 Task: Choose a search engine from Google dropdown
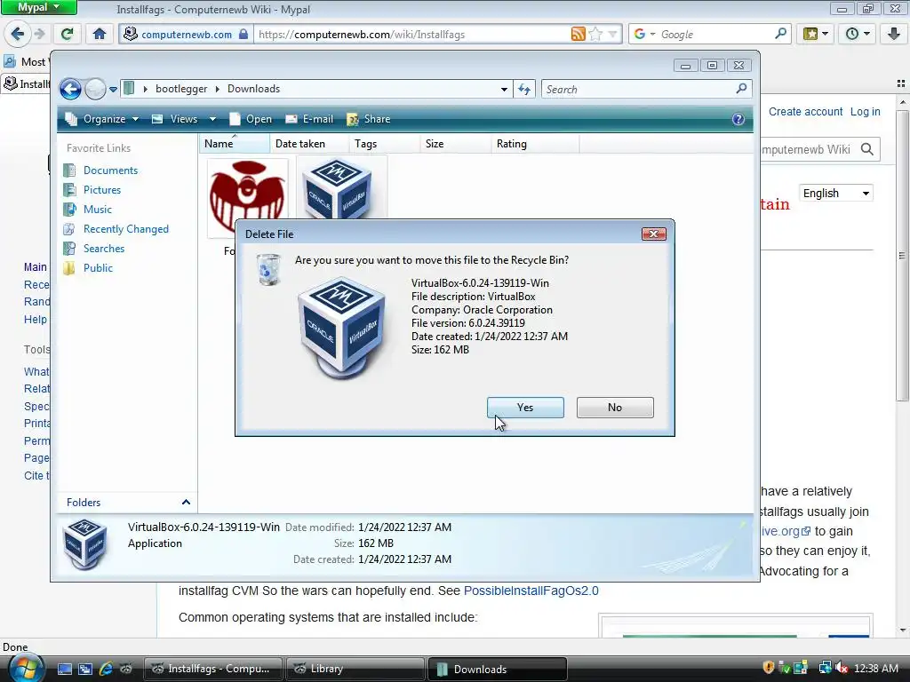(645, 35)
